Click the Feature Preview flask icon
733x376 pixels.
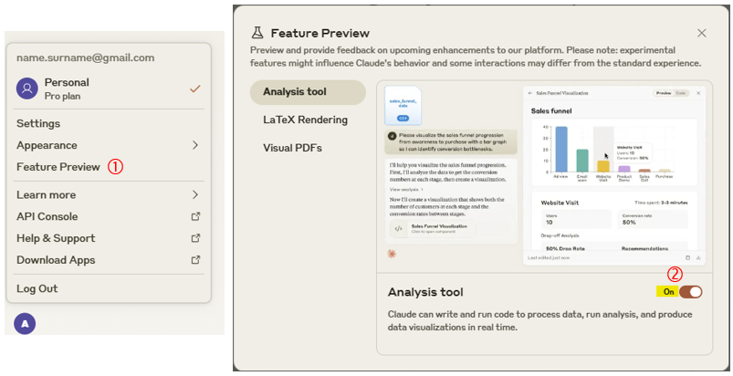257,33
